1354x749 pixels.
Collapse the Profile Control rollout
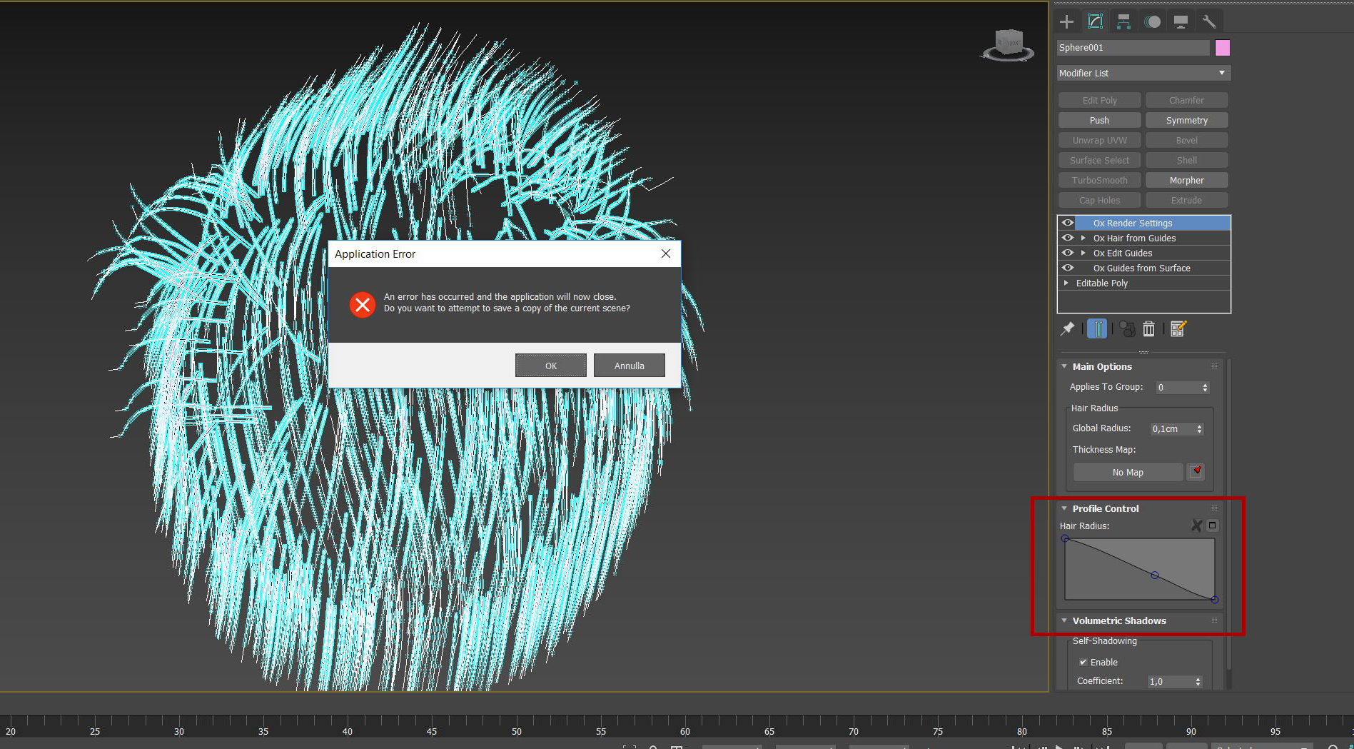[x=1064, y=508]
